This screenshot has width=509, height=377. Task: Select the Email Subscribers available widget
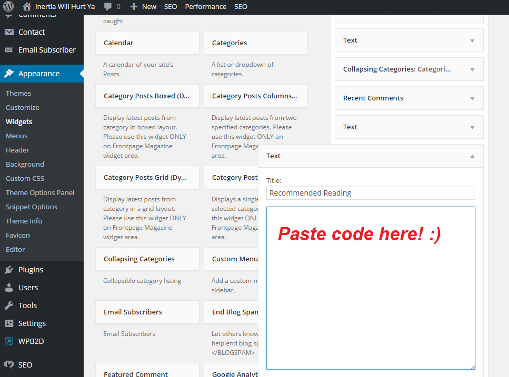tap(147, 312)
